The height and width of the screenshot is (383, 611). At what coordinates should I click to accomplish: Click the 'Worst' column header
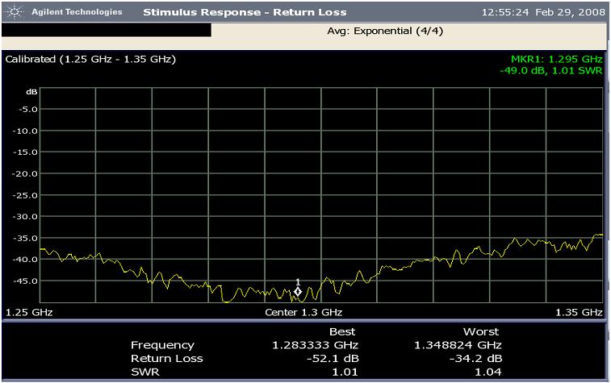point(481,331)
